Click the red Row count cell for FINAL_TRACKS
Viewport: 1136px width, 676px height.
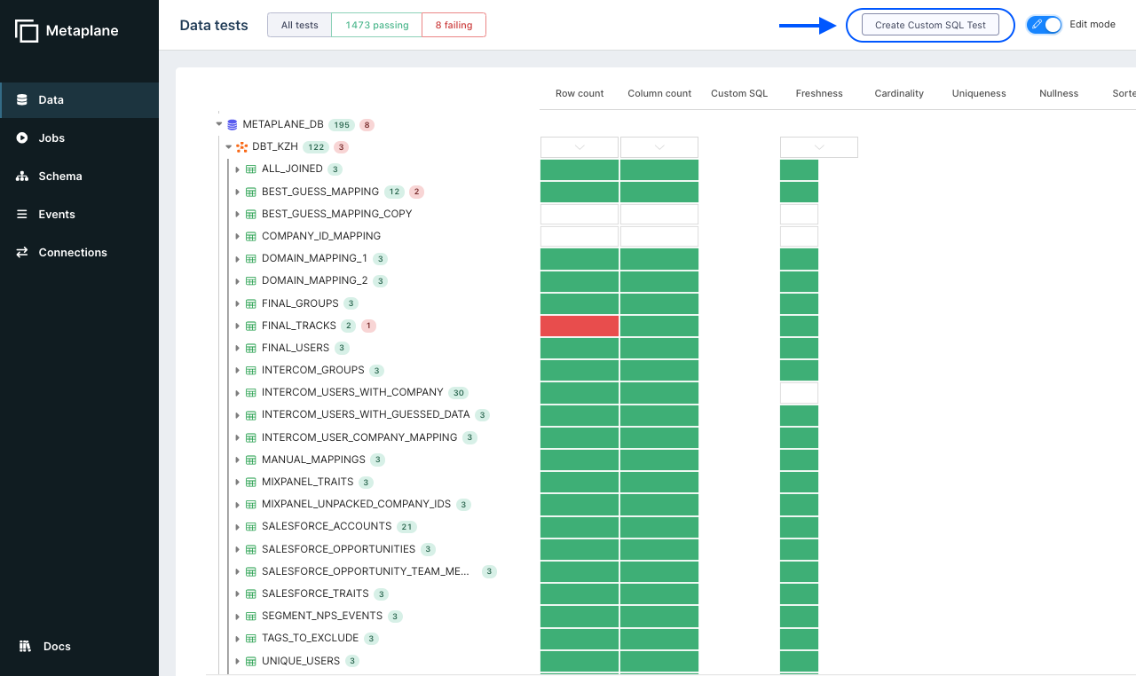tap(580, 326)
